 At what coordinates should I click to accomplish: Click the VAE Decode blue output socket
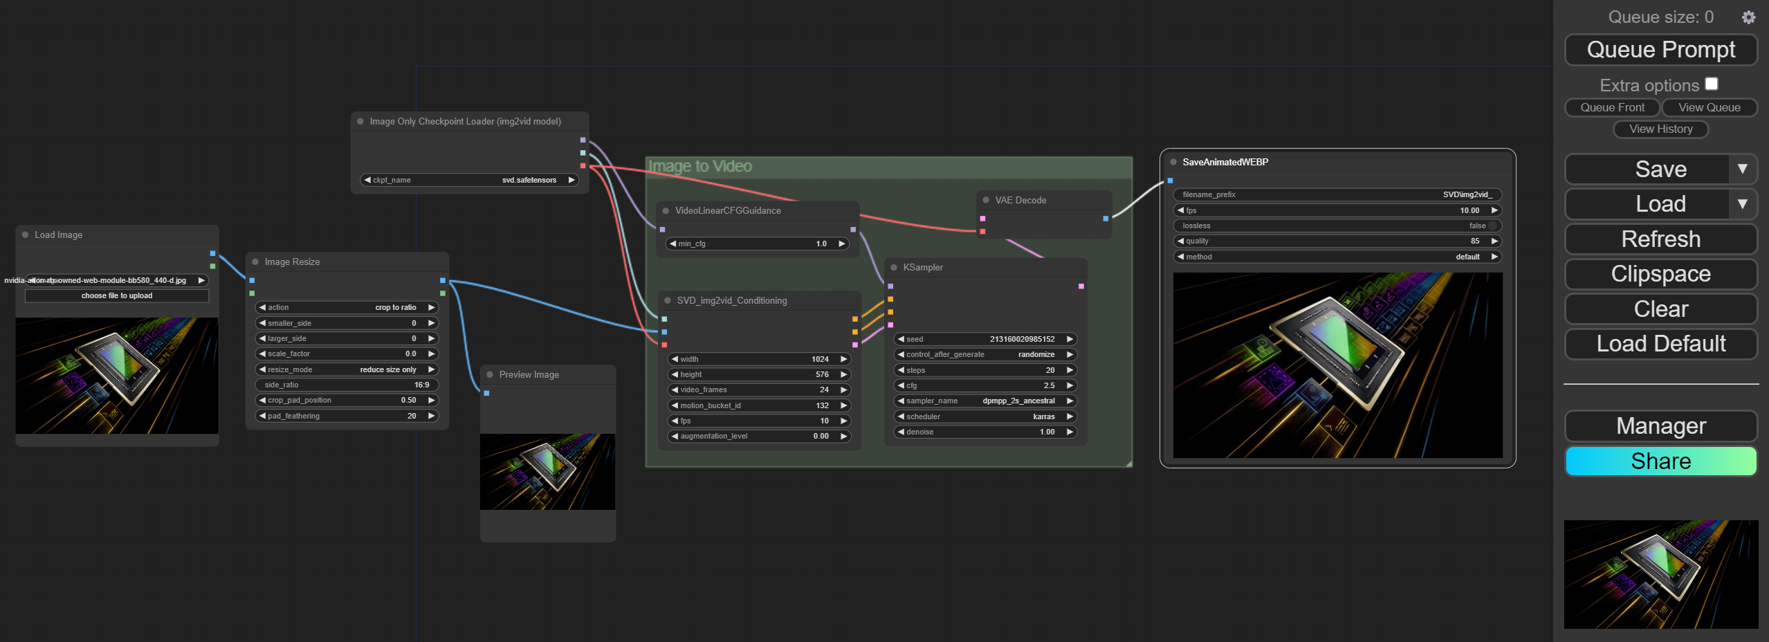point(1106,219)
